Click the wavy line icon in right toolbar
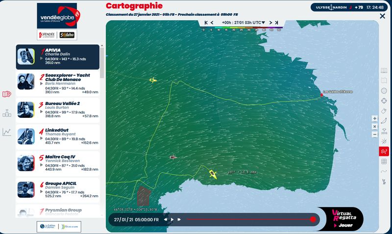 pyautogui.click(x=384, y=171)
